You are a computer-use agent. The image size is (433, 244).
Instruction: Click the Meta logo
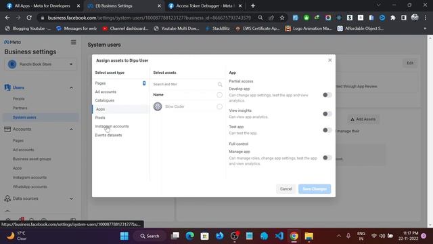[12, 42]
